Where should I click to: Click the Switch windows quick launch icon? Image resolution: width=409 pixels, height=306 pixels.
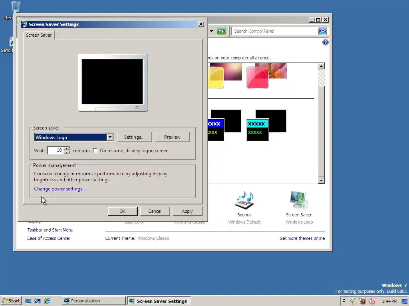(x=38, y=301)
